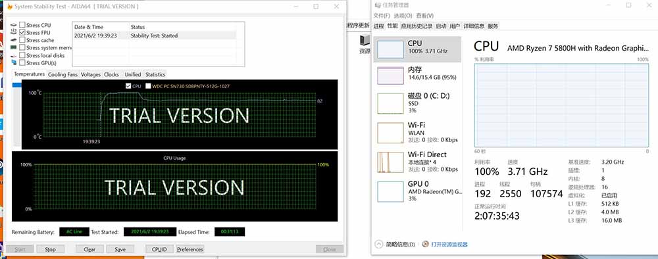Click the AIDA64 temperature graph area
Viewport: 658px width, 259px height.
179,115
